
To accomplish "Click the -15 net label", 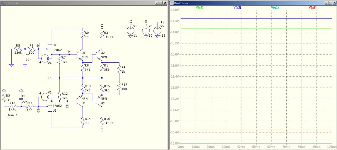I will (49, 78).
